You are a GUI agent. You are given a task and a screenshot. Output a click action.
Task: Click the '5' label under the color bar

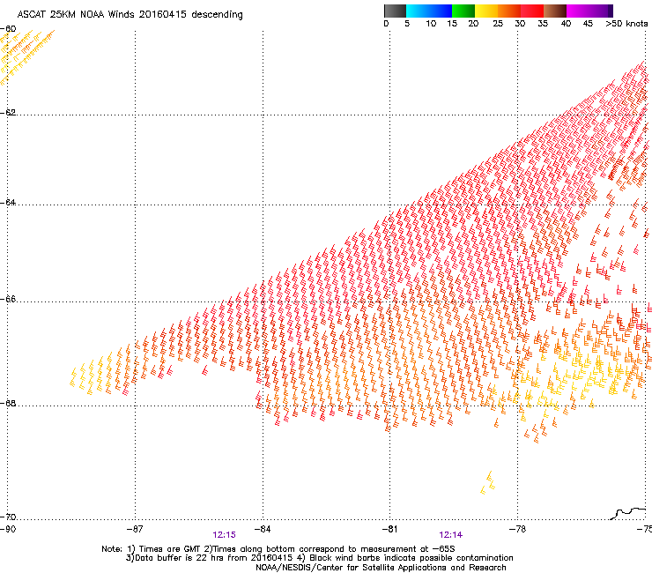pos(407,24)
